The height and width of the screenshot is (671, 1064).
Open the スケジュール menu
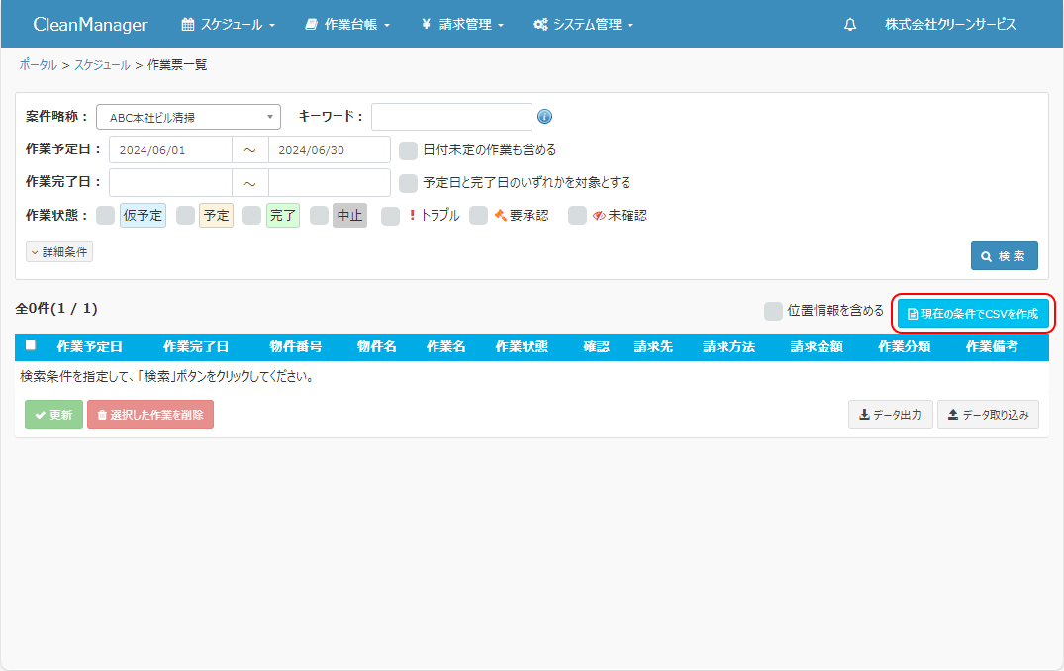(229, 25)
